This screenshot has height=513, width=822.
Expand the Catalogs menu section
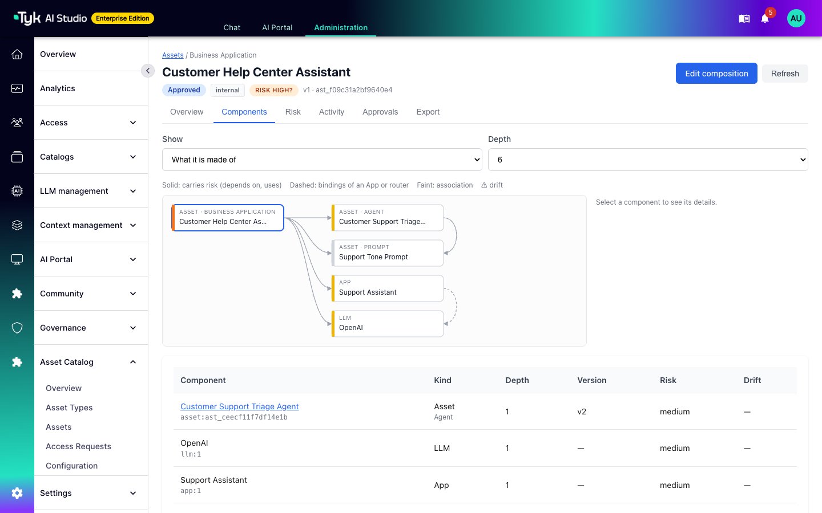coord(91,157)
